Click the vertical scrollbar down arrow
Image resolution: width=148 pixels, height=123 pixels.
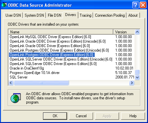pyautogui.click(x=137, y=77)
